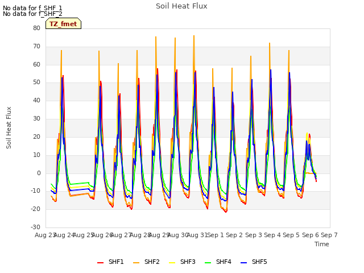Click the Sep 7 x-axis date label
Viewport: 364px width, 273px height.
point(329,235)
